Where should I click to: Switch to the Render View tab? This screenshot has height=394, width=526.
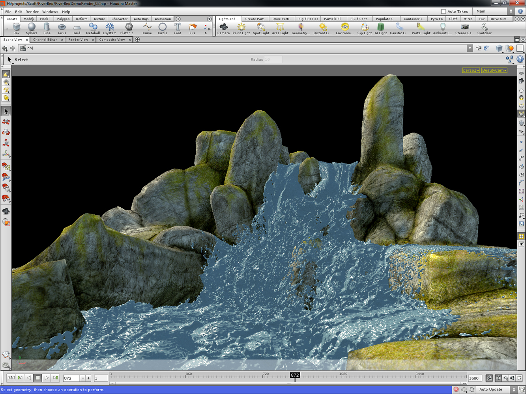click(x=78, y=39)
